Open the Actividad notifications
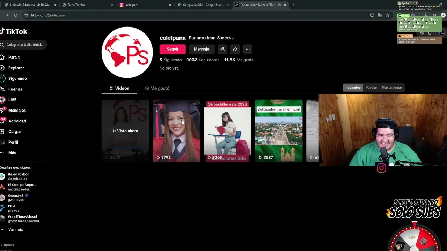 (17, 121)
